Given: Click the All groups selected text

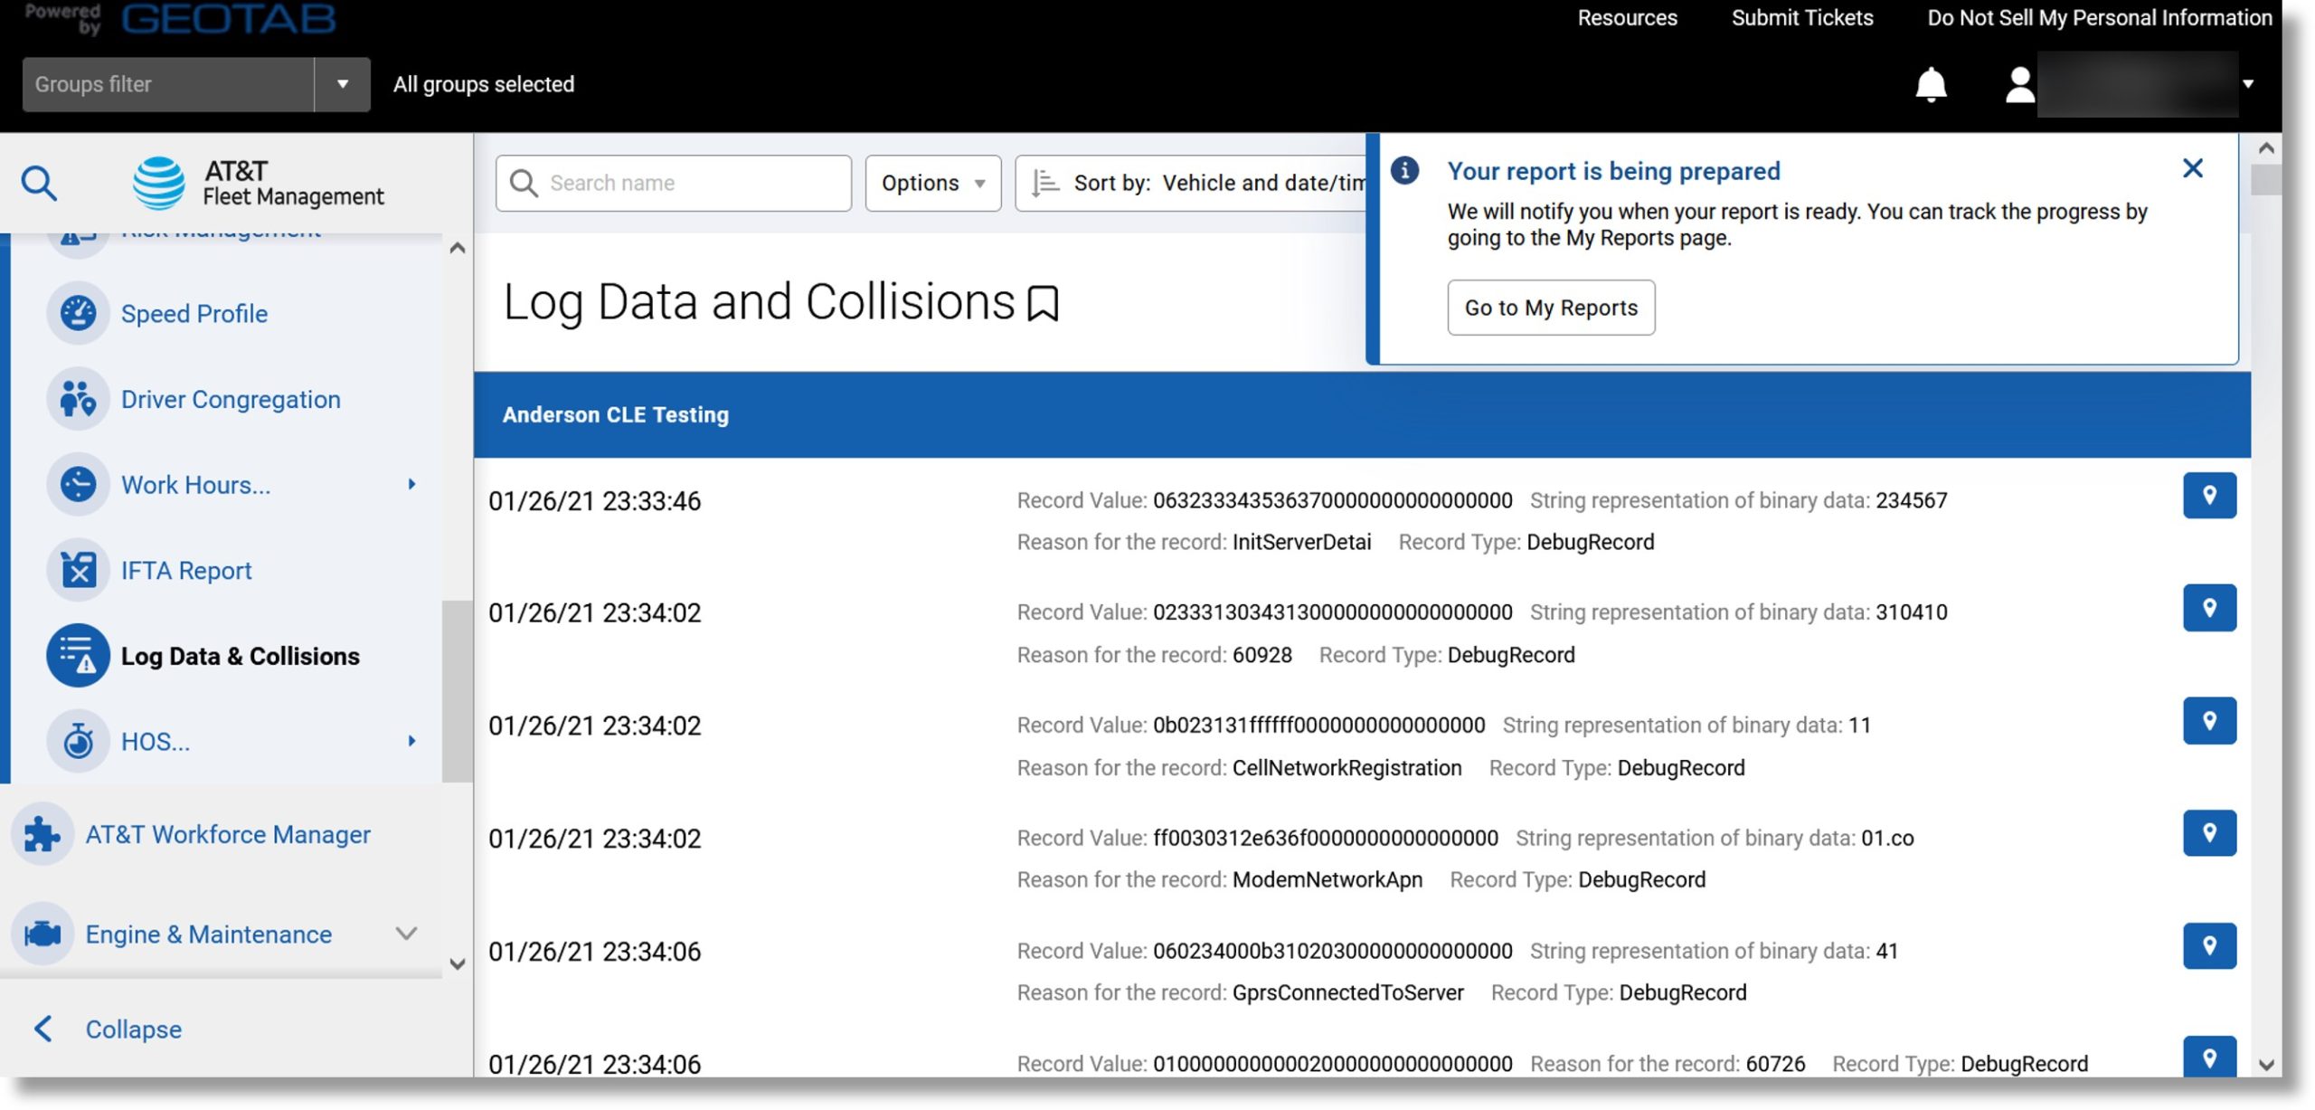Looking at the screenshot, I should [483, 84].
